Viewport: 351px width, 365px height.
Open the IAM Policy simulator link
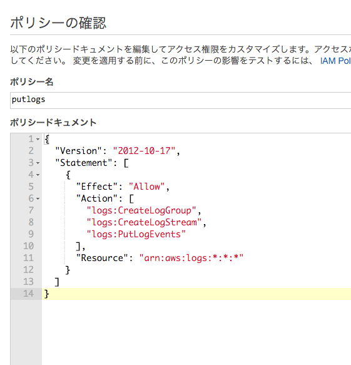pos(335,61)
